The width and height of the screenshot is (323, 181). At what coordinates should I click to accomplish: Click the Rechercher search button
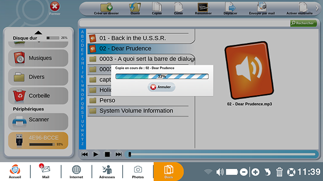[x=304, y=23]
